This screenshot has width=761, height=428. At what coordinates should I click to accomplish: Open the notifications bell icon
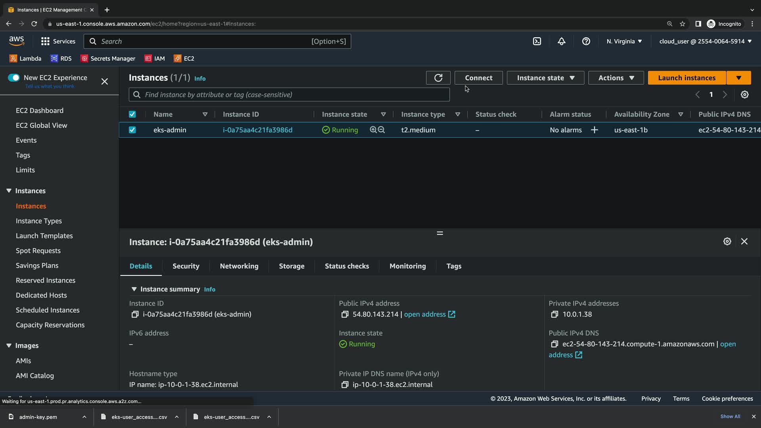coord(561,41)
